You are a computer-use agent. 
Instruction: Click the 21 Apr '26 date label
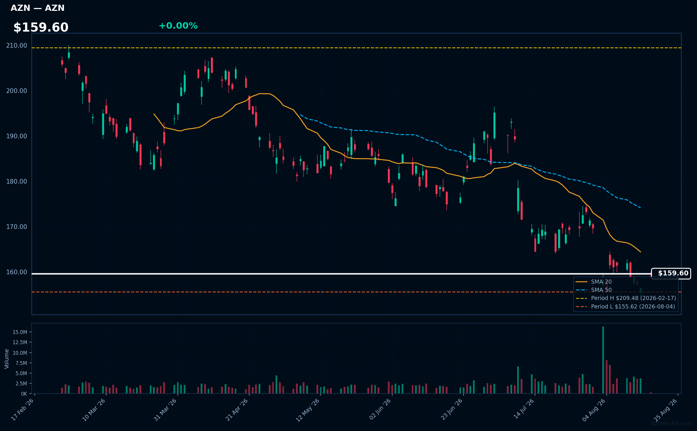point(237,410)
